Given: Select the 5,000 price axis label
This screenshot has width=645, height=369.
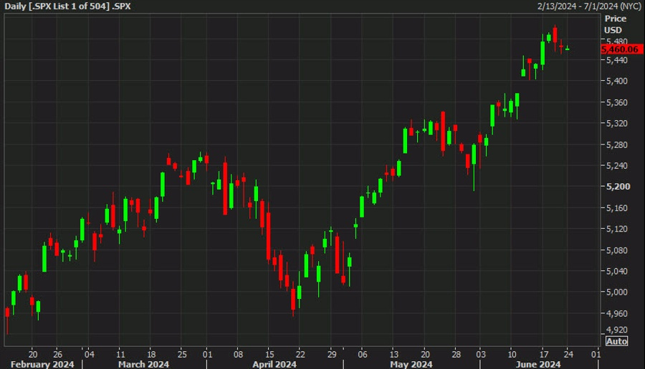Looking at the screenshot, I should [x=617, y=292].
